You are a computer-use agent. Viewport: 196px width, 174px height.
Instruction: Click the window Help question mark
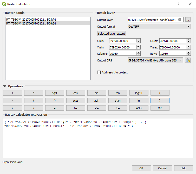(x=179, y=4)
